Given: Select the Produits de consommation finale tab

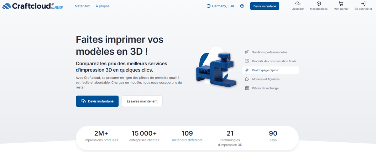Looking at the screenshot, I should 270,61.
